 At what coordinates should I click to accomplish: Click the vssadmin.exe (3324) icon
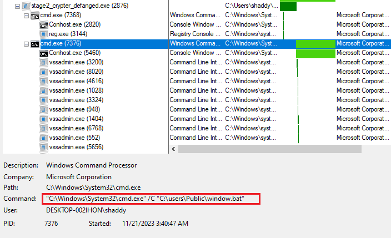pyautogui.click(x=44, y=100)
